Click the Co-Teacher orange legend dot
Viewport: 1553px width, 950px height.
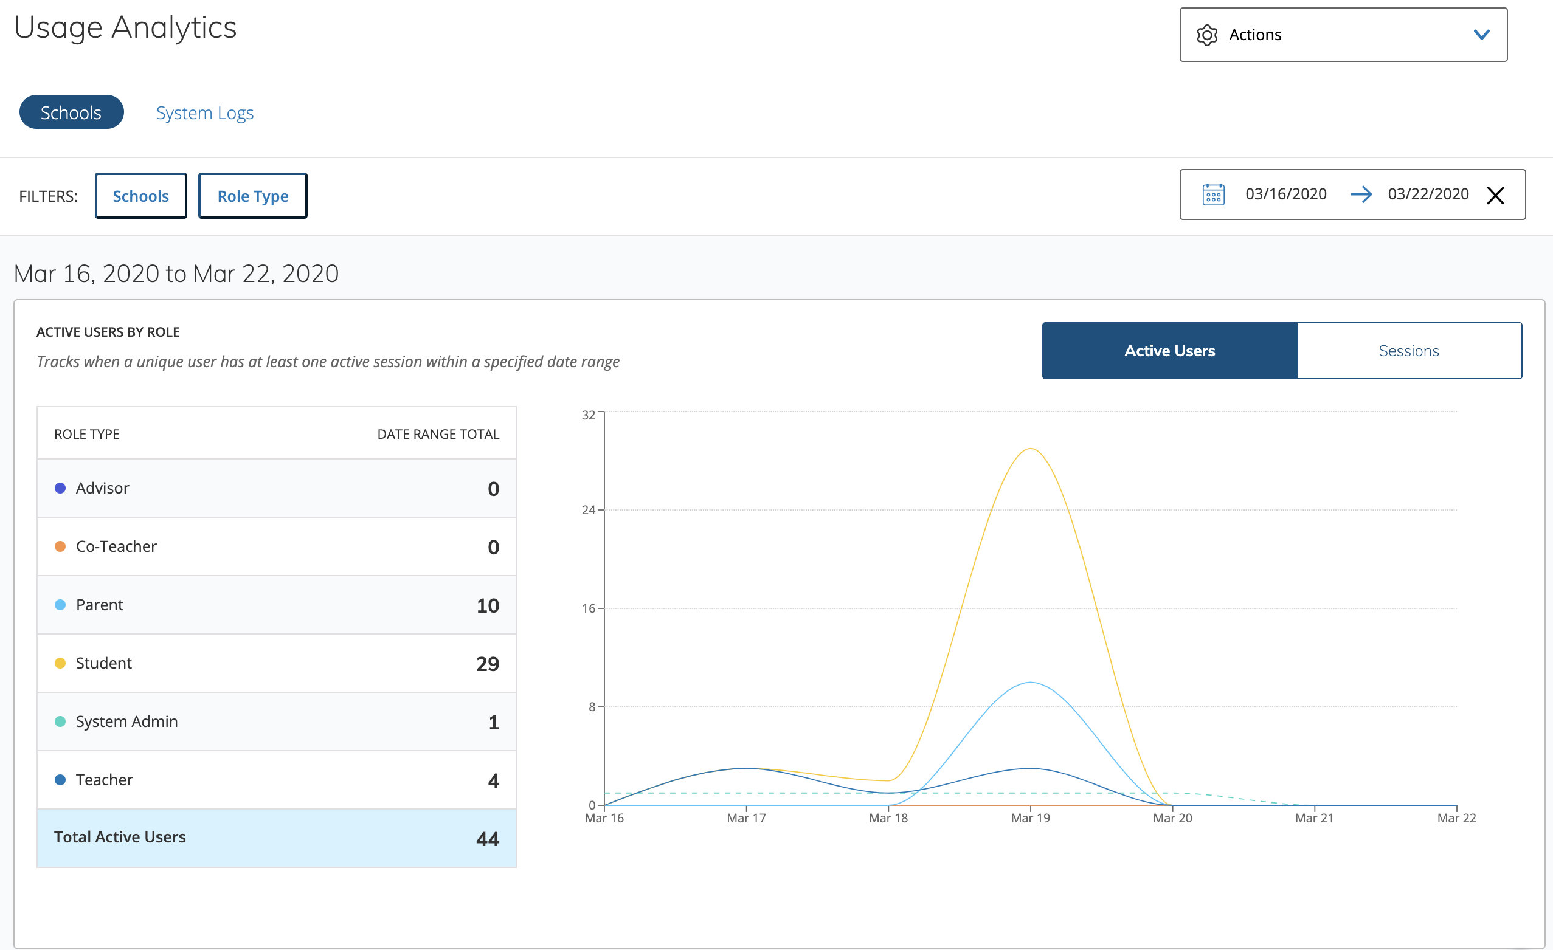pos(61,546)
